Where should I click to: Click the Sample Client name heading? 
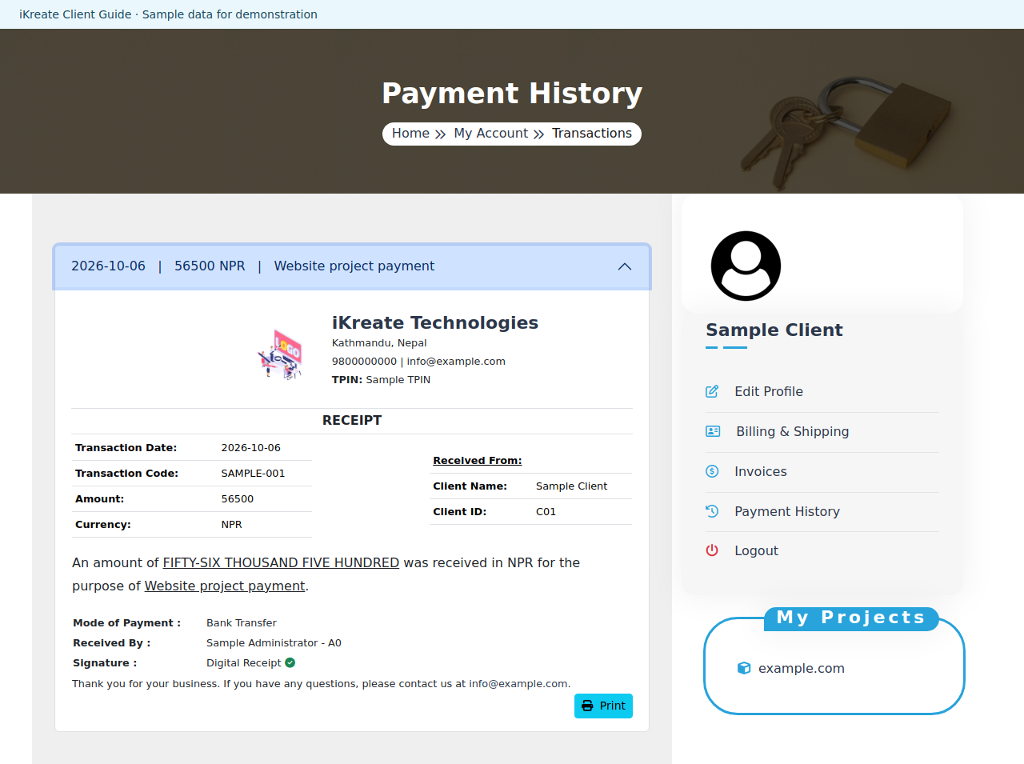[774, 330]
